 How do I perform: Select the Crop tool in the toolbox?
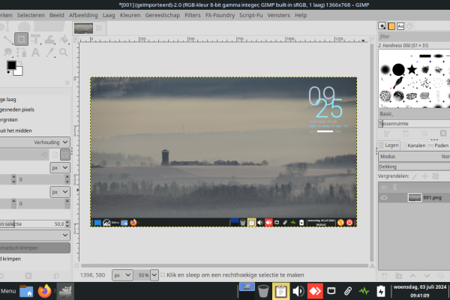click(x=22, y=38)
